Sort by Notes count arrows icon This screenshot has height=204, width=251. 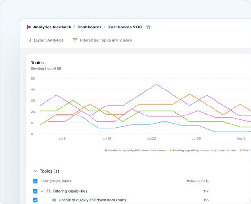(x=207, y=181)
